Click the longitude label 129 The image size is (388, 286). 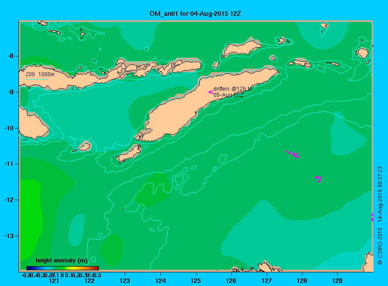click(337, 281)
